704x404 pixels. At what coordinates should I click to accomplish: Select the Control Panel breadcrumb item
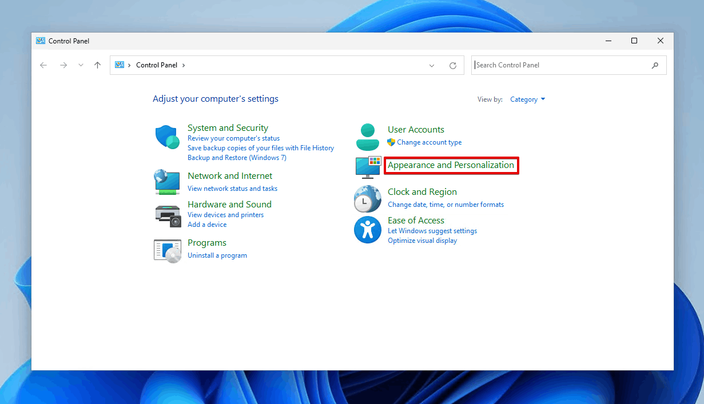(157, 65)
